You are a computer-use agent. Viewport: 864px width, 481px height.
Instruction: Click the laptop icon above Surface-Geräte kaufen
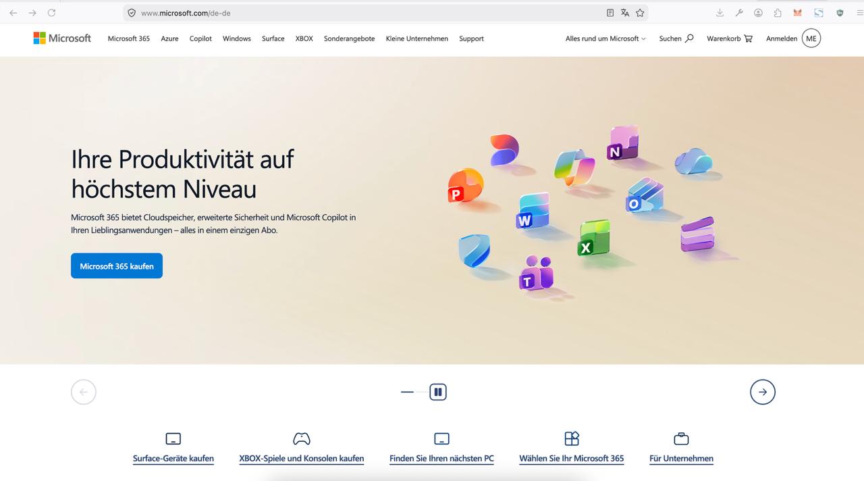coord(173,438)
